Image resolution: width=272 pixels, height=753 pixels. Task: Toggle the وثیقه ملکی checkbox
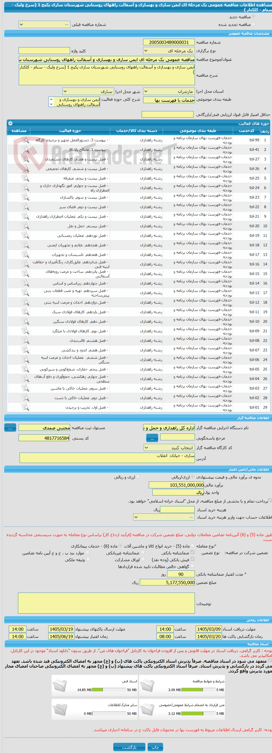coord(88,559)
